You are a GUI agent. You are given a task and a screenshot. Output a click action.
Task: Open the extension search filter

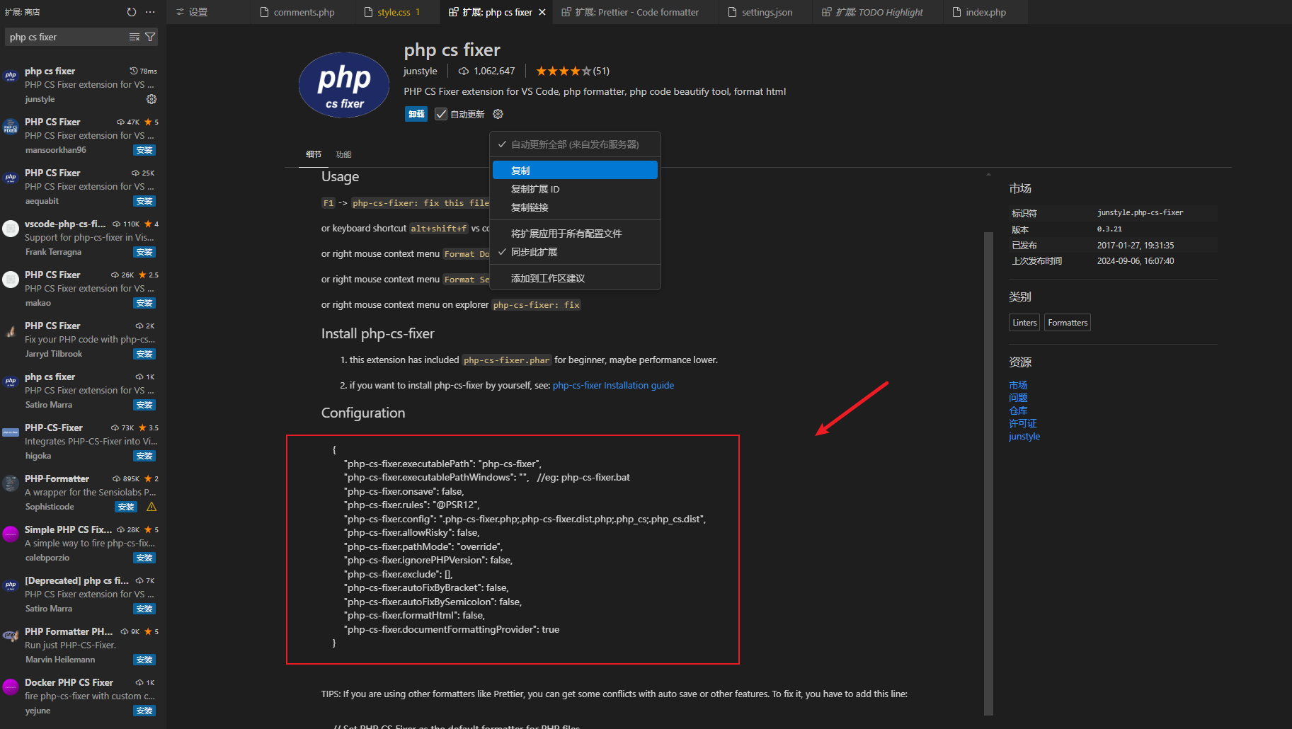[150, 37]
